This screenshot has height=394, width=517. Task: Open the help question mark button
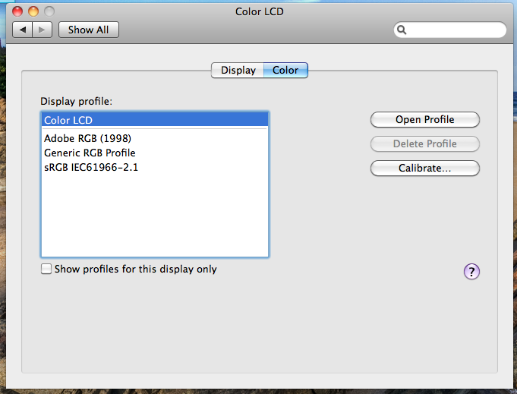click(x=471, y=272)
